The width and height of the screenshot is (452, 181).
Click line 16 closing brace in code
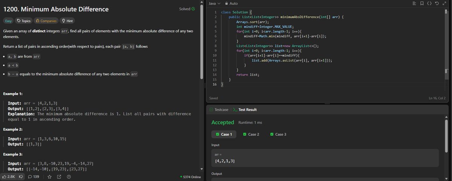coord(222,85)
